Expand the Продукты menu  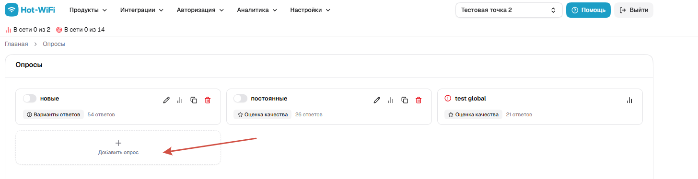pyautogui.click(x=88, y=10)
